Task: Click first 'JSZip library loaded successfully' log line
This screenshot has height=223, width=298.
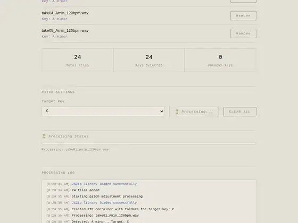Action: (104, 184)
